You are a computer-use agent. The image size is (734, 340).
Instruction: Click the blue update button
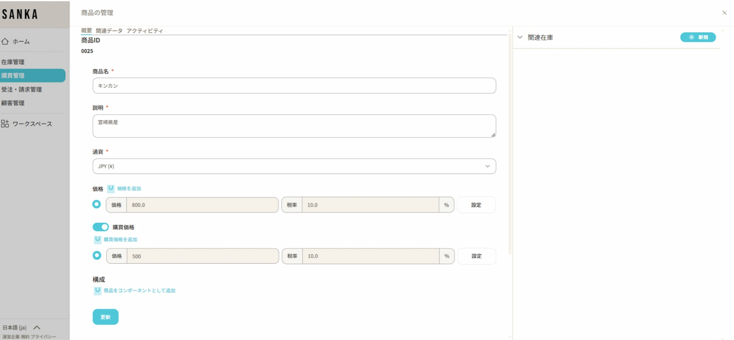[x=105, y=317]
